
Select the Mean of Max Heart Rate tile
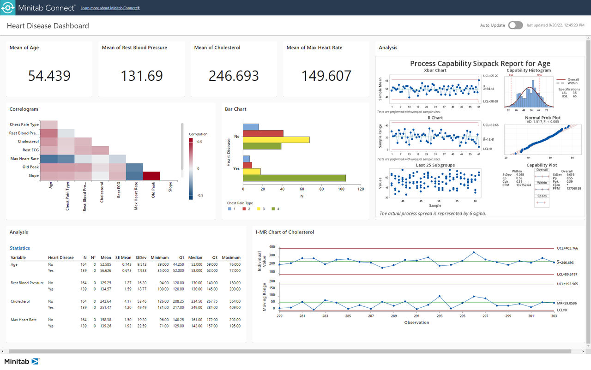[326, 69]
